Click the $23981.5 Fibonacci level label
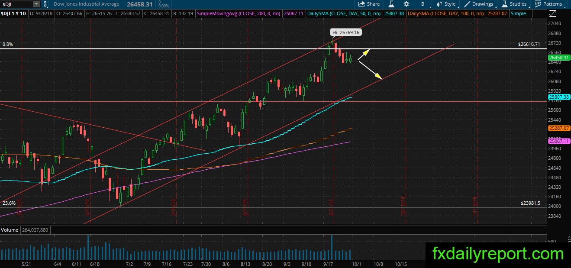This screenshot has height=268, width=571. click(531, 203)
